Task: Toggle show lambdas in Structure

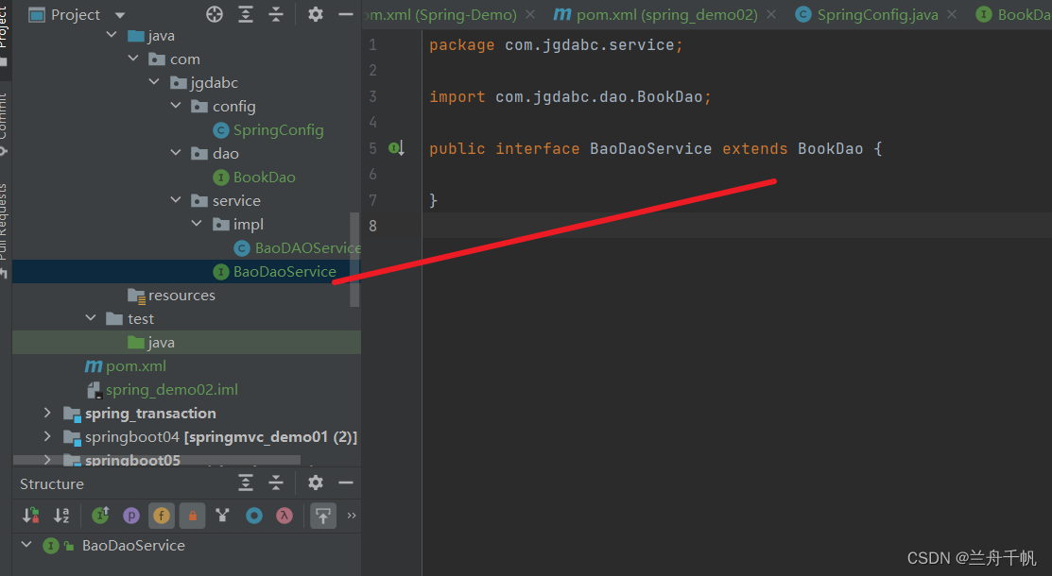Action: click(x=285, y=515)
